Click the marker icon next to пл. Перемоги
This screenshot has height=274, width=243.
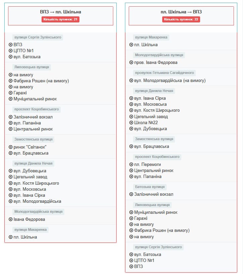tap(131, 165)
